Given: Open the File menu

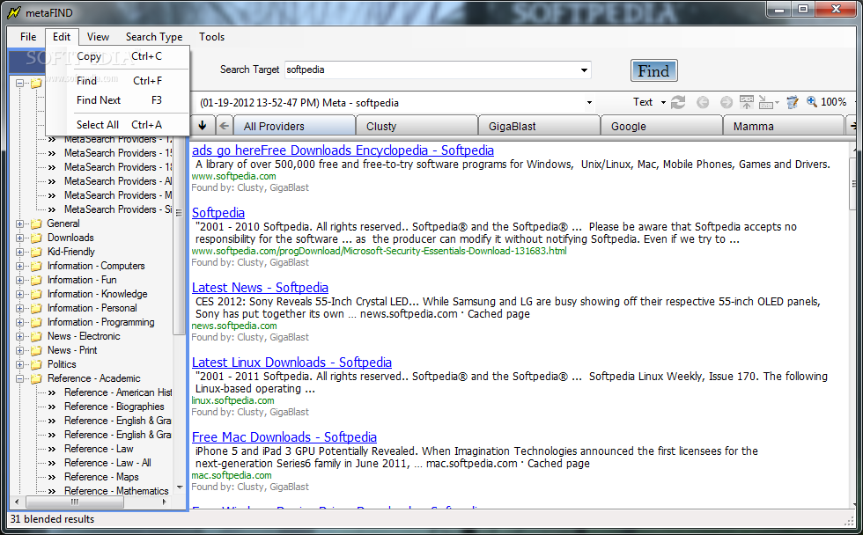Looking at the screenshot, I should [x=28, y=37].
